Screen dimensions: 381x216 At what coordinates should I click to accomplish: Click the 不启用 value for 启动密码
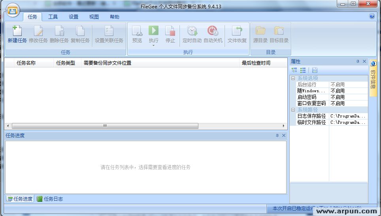(338, 97)
